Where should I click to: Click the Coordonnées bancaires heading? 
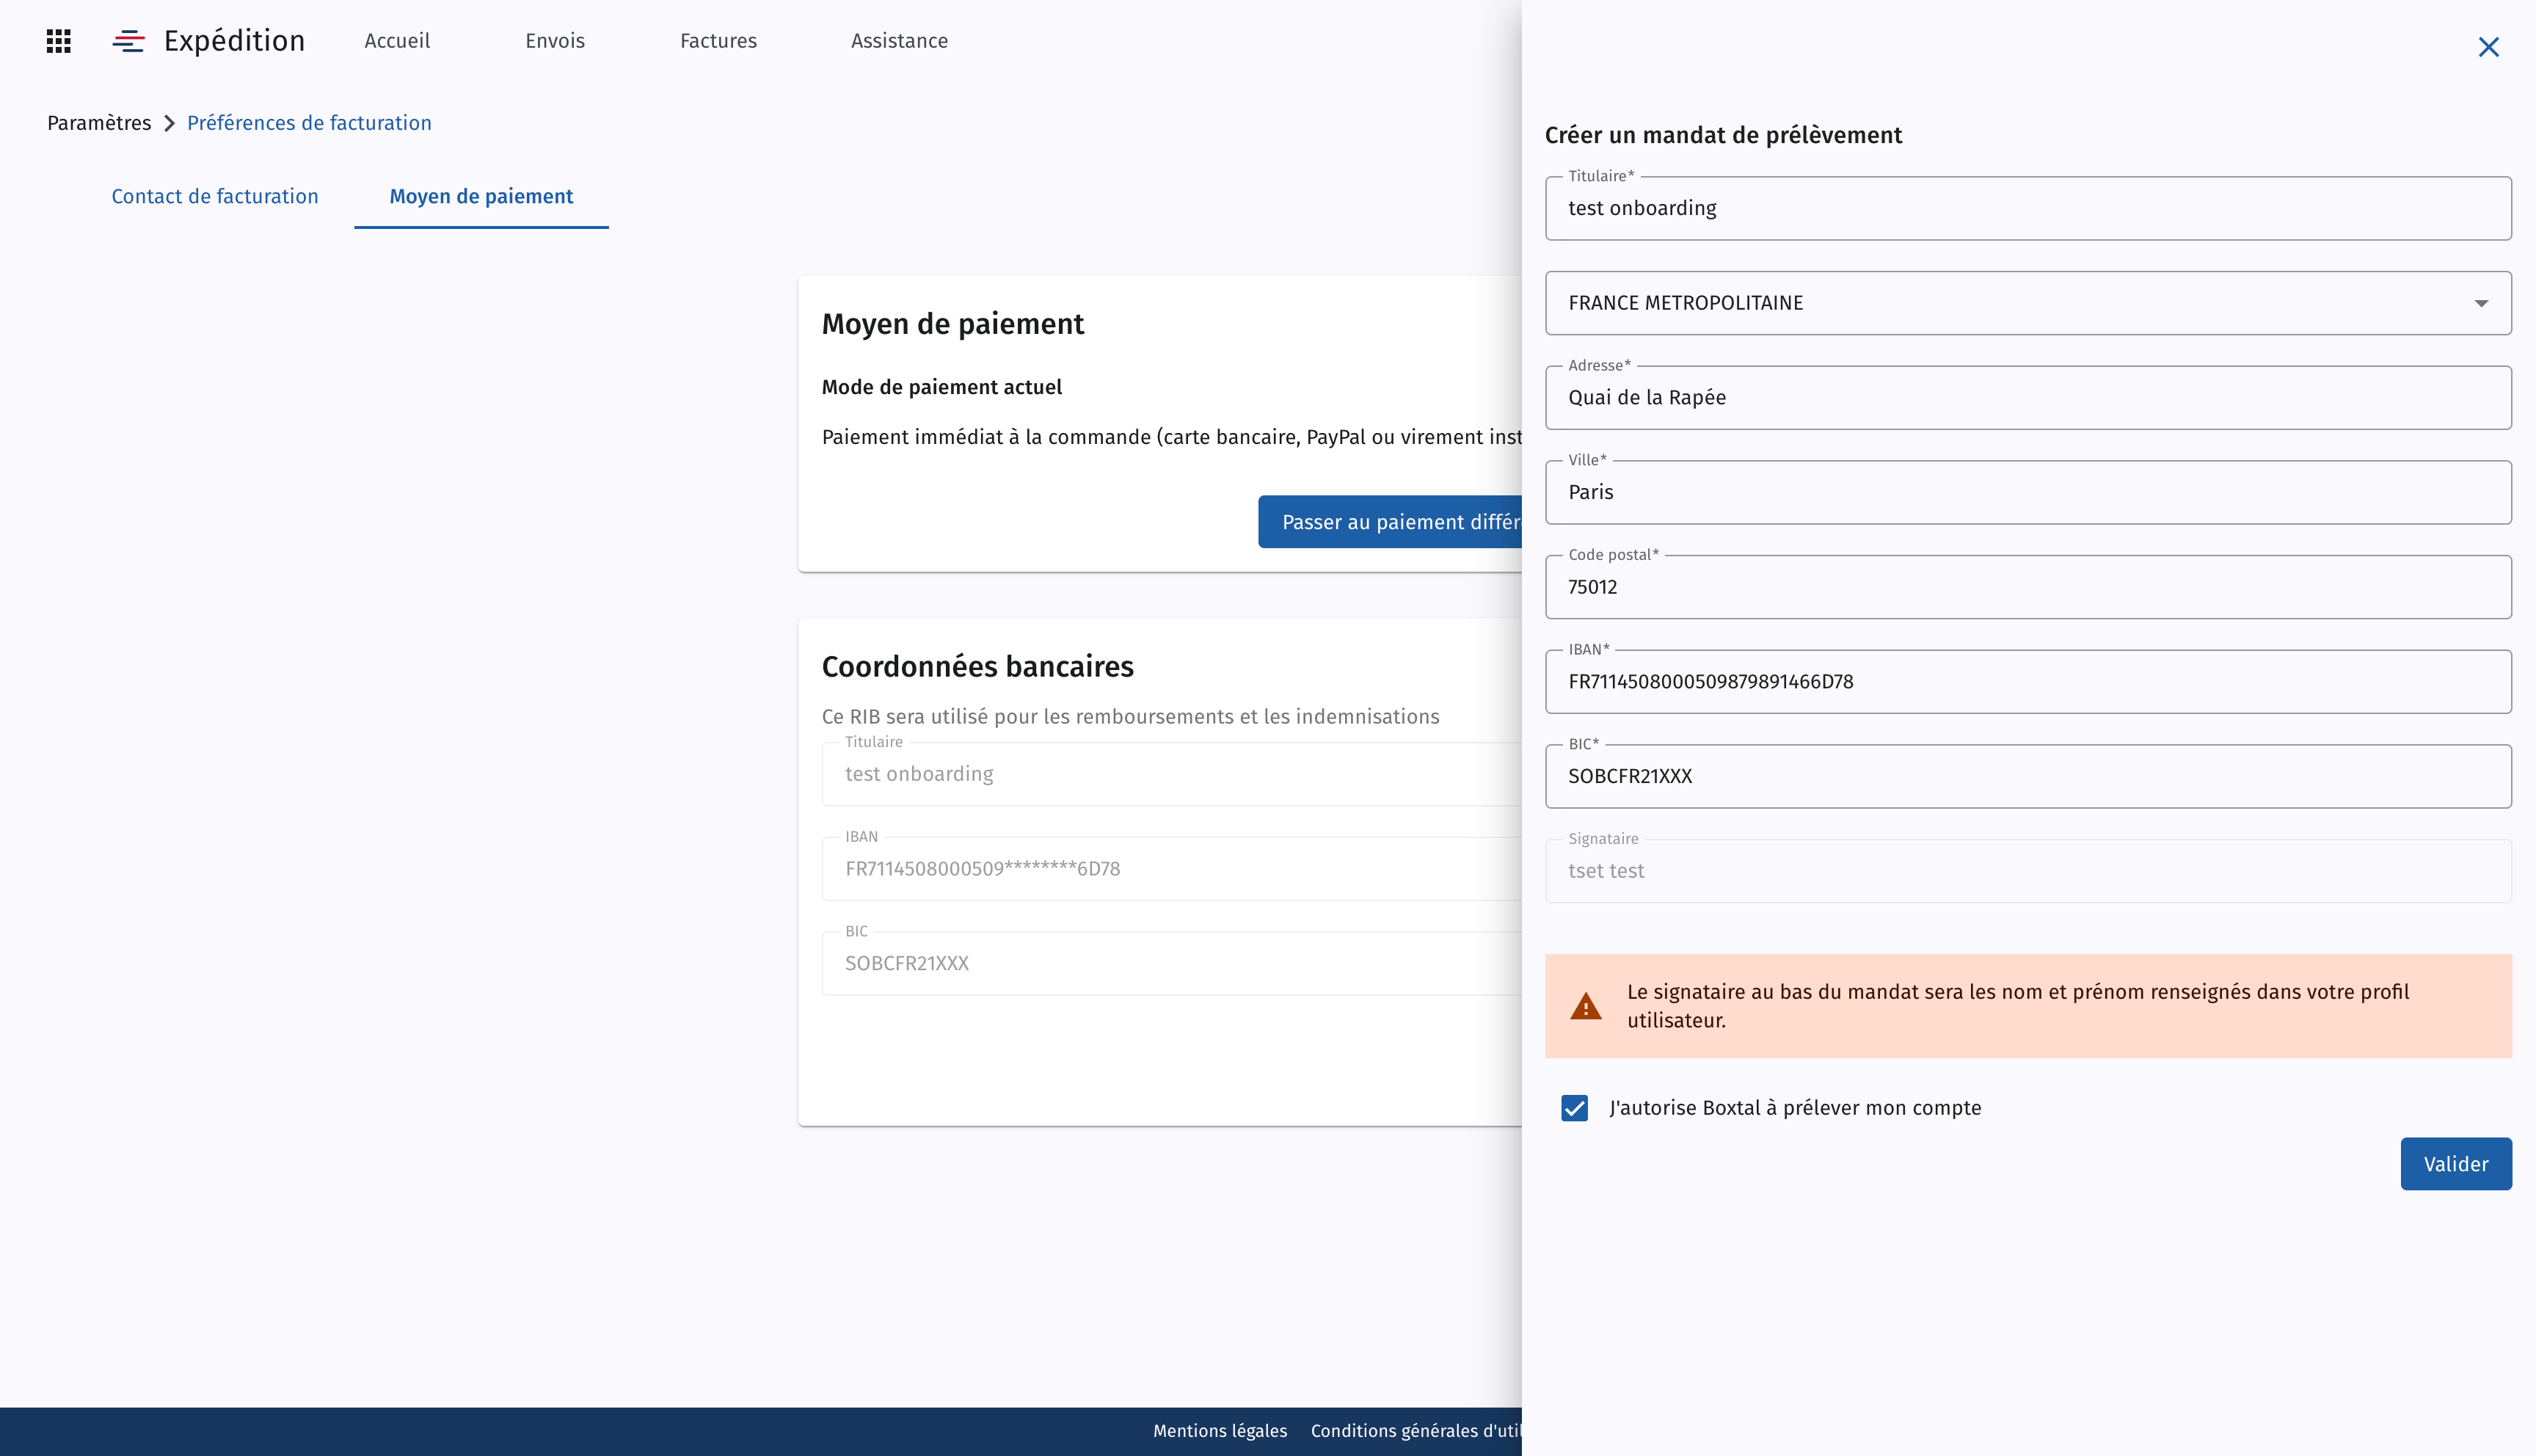pos(977,666)
